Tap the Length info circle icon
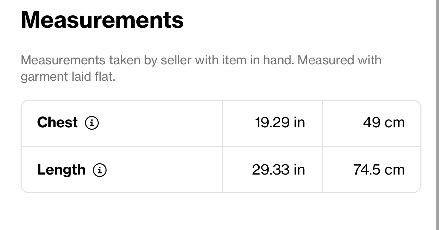The image size is (442, 230). click(100, 170)
